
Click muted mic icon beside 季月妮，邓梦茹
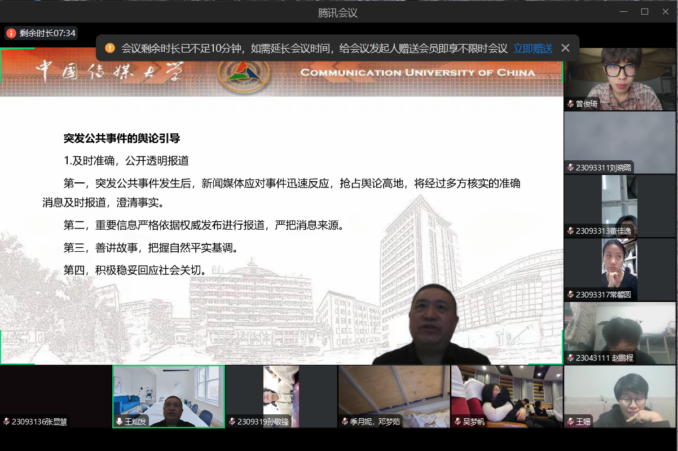(x=345, y=422)
